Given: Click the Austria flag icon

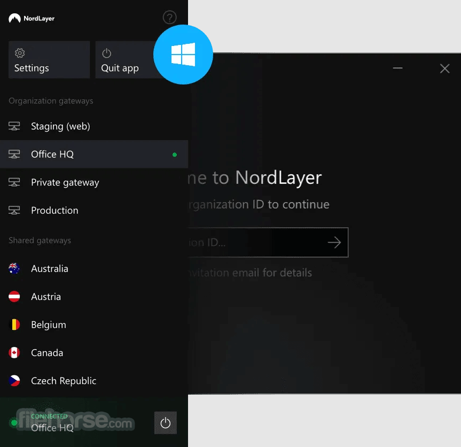Looking at the screenshot, I should click(14, 297).
